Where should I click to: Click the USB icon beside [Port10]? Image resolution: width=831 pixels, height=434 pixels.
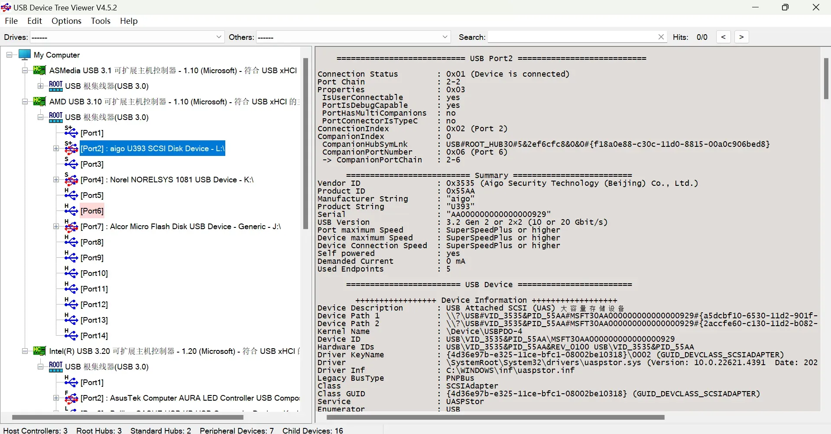point(71,273)
